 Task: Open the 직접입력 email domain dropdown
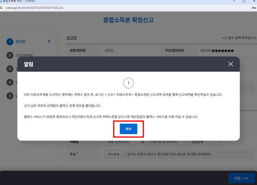(207, 142)
